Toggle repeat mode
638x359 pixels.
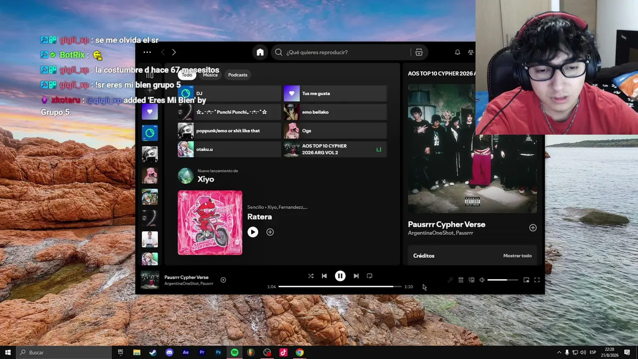(369, 276)
